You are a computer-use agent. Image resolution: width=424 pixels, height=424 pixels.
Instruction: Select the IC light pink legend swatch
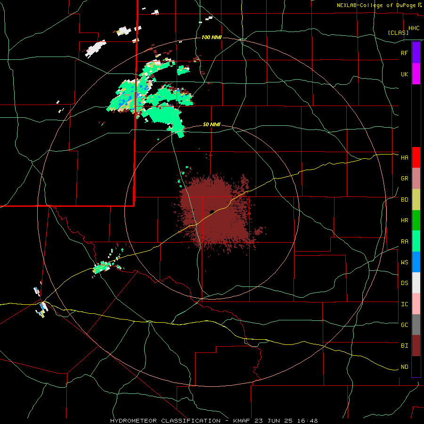pos(416,304)
